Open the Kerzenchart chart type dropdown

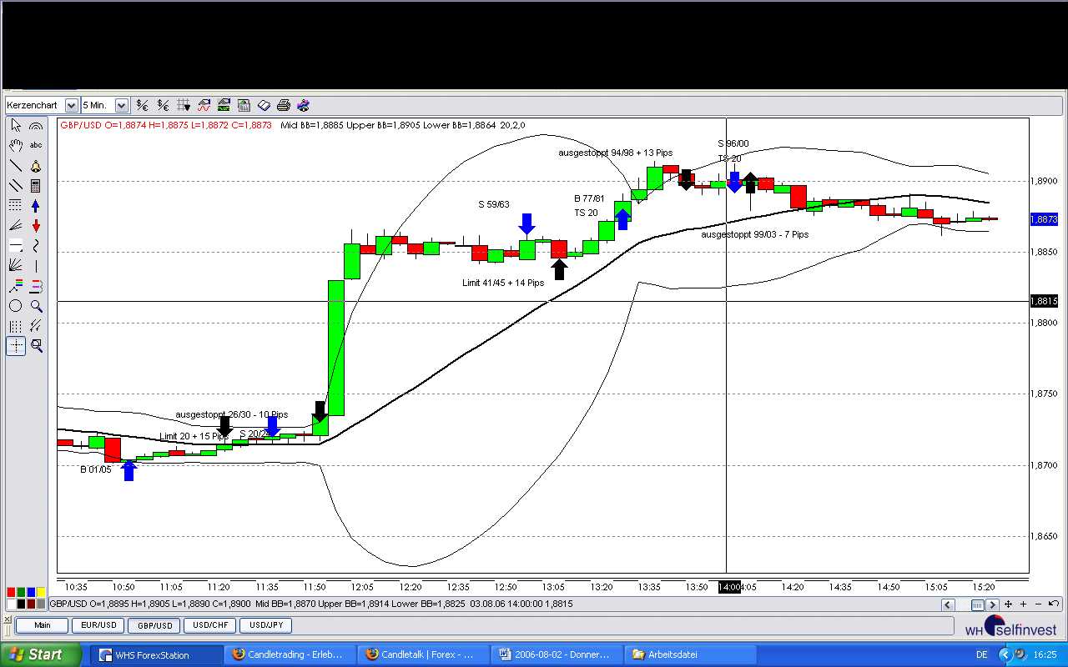(71, 105)
